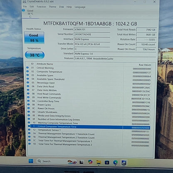Click status icon of Critical Warning row
Viewport: 173px width, 173px height.
(27, 68)
